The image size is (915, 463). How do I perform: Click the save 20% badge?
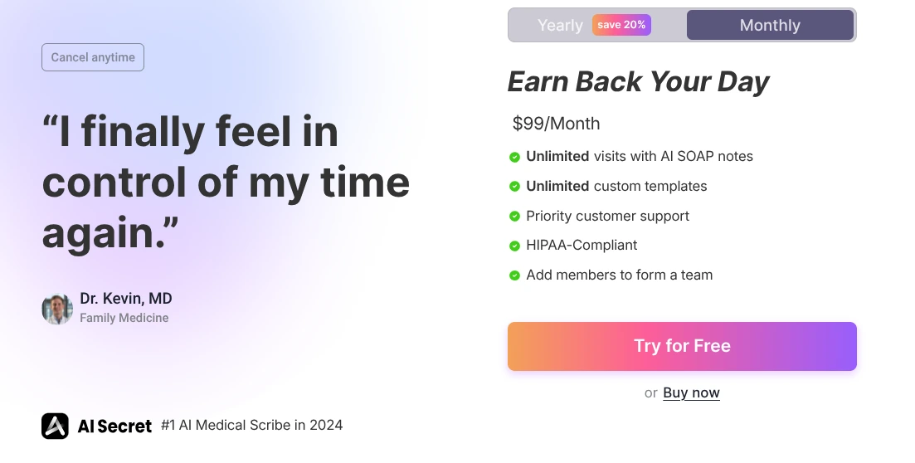coord(621,25)
